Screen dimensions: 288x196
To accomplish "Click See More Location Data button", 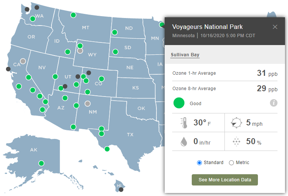I will [224, 180].
